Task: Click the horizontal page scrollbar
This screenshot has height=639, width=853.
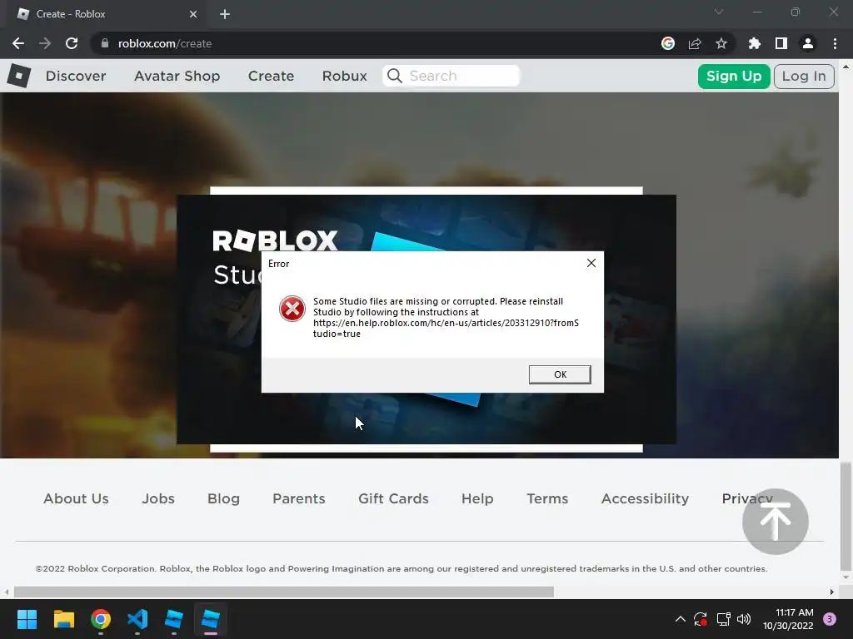Action: point(283,592)
